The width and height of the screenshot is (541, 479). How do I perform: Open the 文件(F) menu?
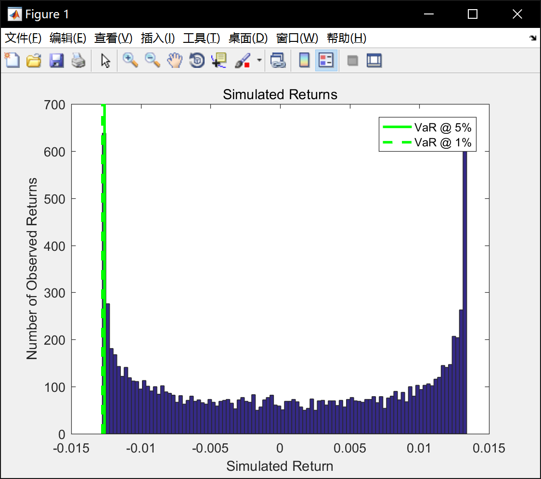pos(23,38)
